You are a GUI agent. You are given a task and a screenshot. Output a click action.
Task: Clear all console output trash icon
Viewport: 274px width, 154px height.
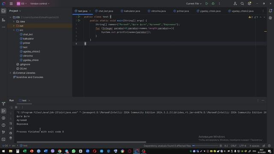11,138
